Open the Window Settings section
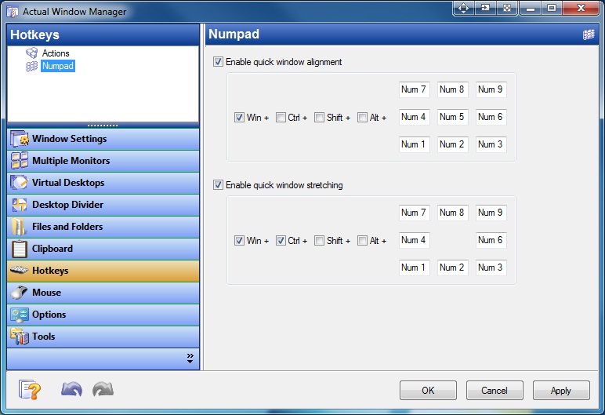The image size is (605, 415). [x=103, y=139]
